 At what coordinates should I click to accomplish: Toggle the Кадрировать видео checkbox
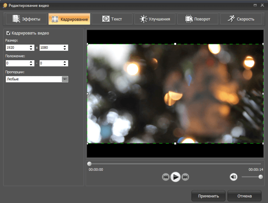[x=8, y=33]
